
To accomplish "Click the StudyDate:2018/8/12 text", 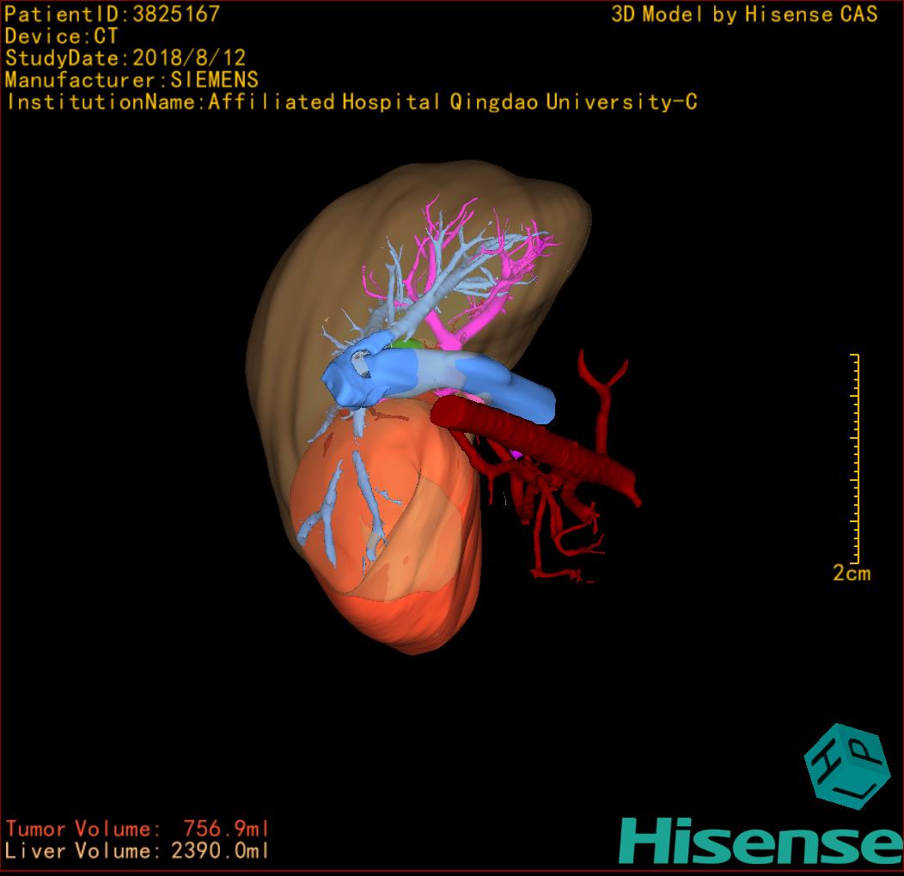I will (x=125, y=58).
